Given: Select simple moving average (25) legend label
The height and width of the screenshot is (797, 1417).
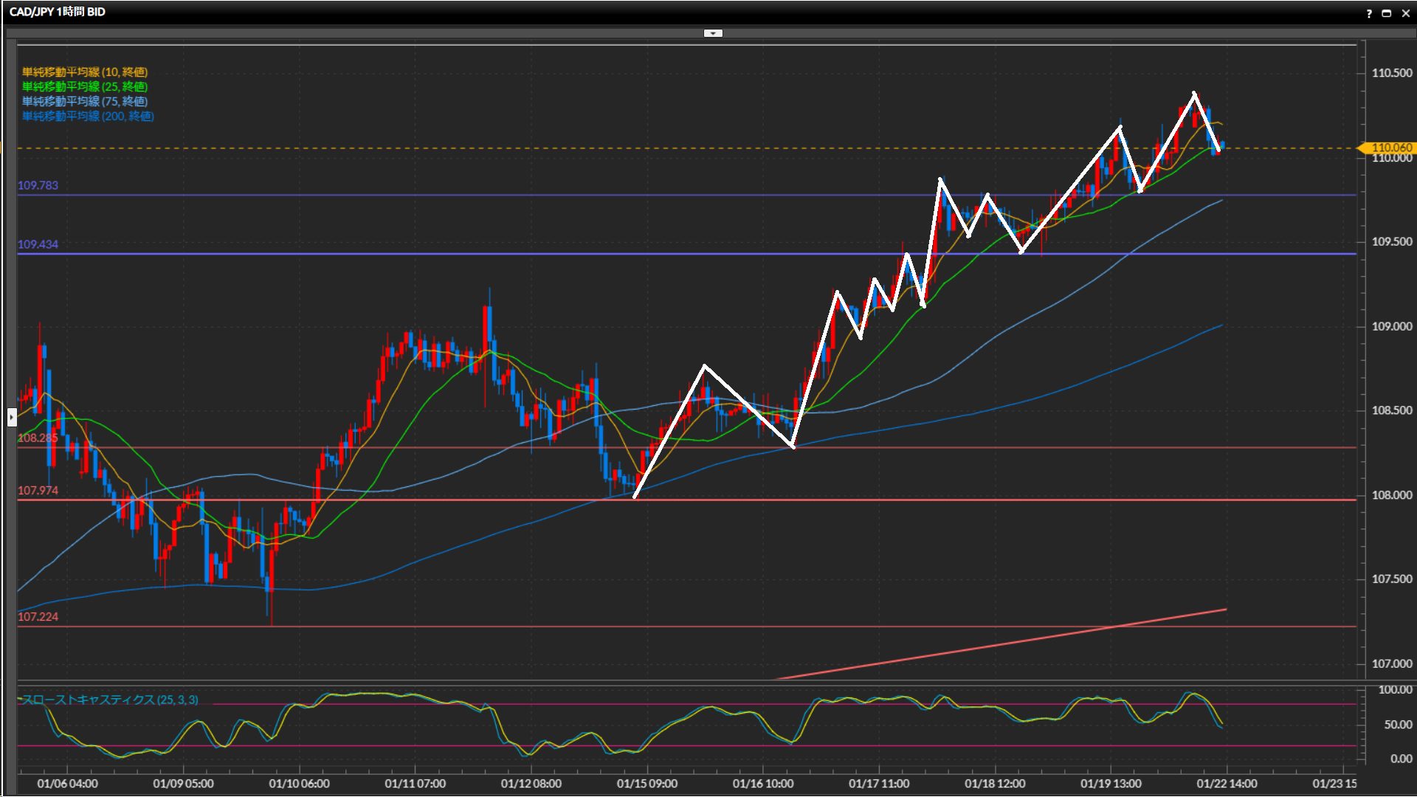Looking at the screenshot, I should click(85, 86).
